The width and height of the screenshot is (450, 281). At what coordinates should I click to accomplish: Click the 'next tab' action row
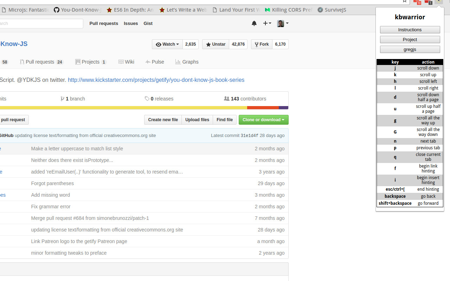(x=410, y=141)
